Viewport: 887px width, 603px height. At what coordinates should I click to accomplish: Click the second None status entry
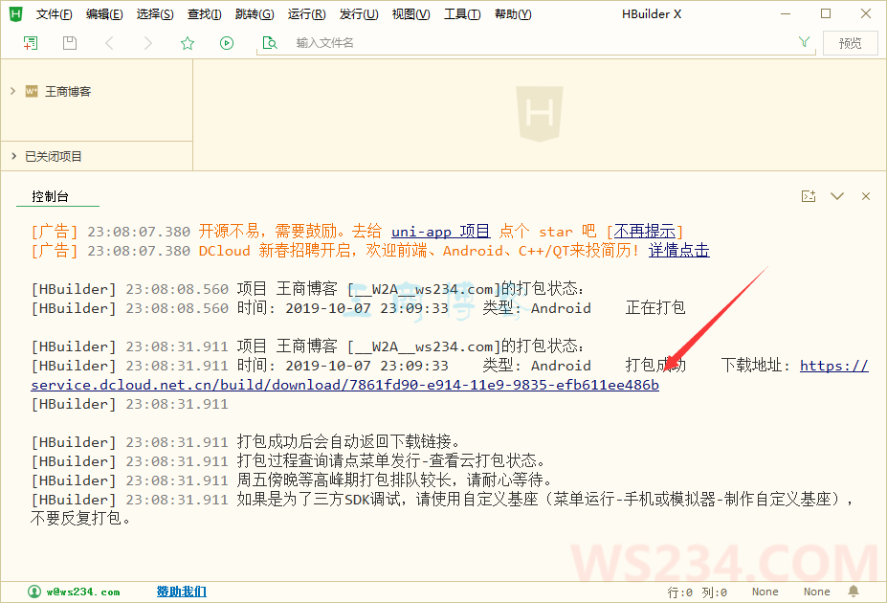817,592
